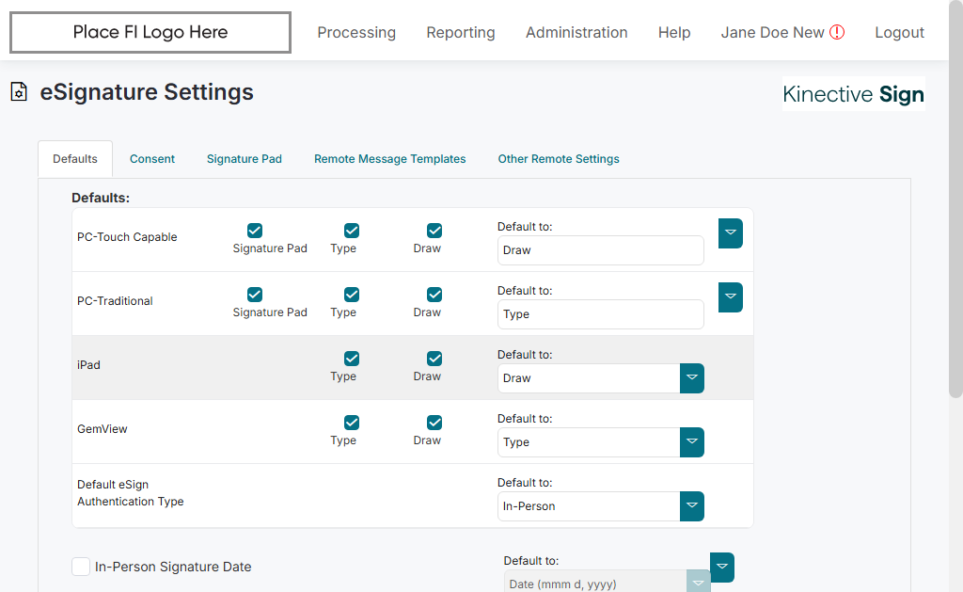Open the Reporting menu
The width and height of the screenshot is (963, 592).
point(461,32)
